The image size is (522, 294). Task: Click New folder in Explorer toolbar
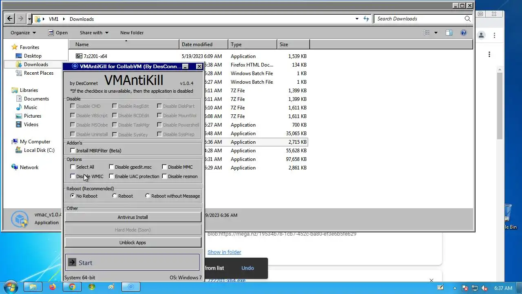click(x=132, y=33)
